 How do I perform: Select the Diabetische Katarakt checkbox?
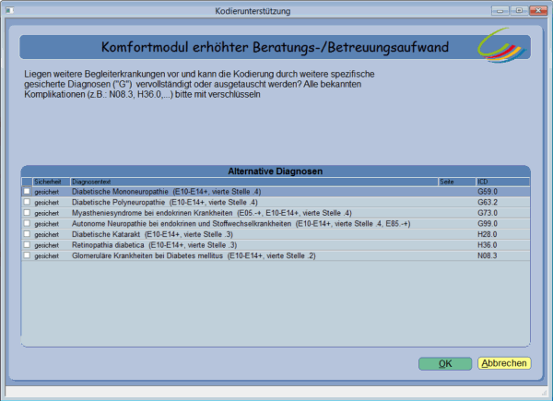27,234
